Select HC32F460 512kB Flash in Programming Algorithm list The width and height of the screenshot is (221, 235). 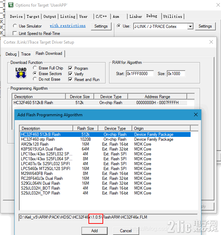(x=100, y=103)
